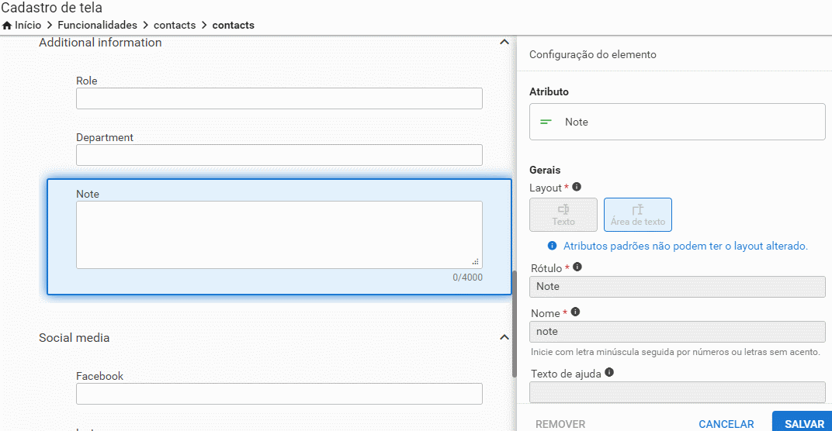Click the Nome field containing note

pyautogui.click(x=677, y=332)
